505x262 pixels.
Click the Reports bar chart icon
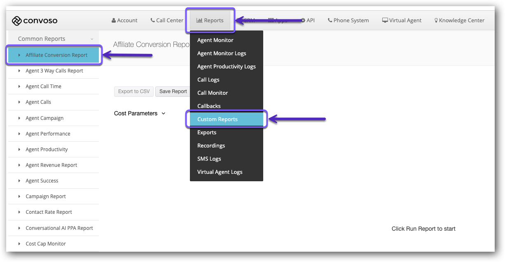click(199, 20)
